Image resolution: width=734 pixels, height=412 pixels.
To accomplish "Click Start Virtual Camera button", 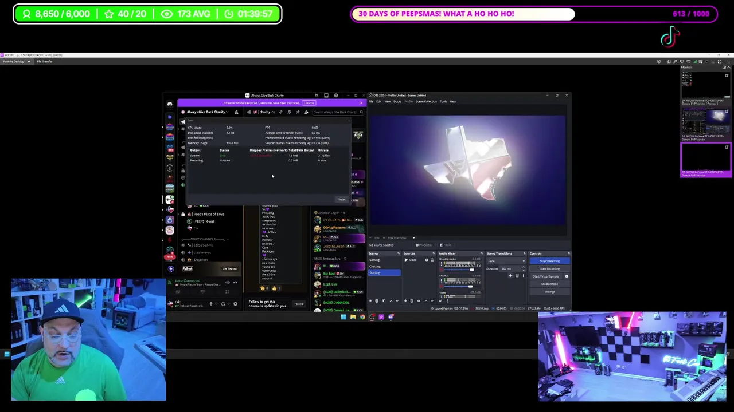I will point(546,276).
